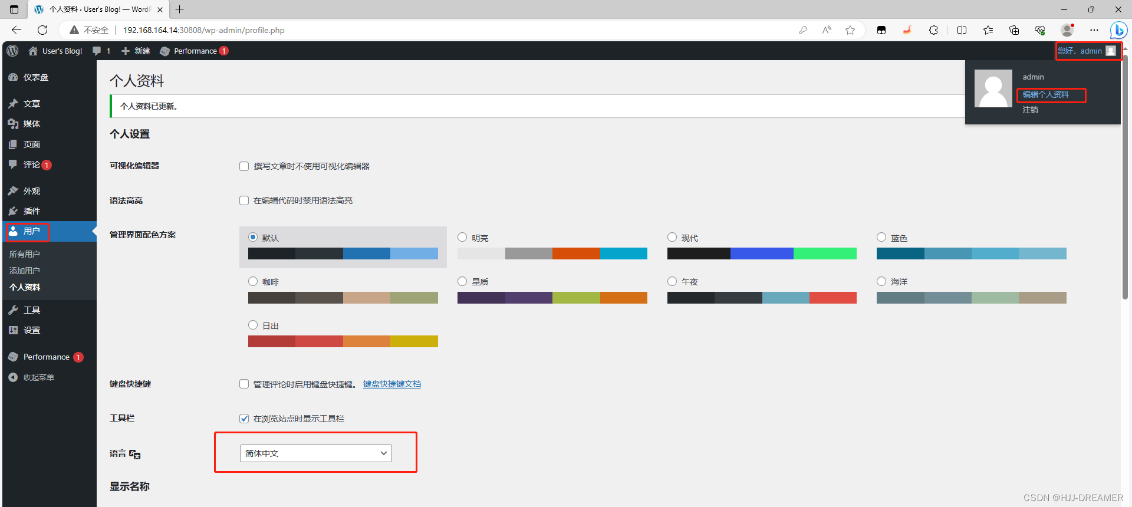Image resolution: width=1132 pixels, height=507 pixels.
Task: Open the 页面 pages icon menu
Action: (x=13, y=144)
